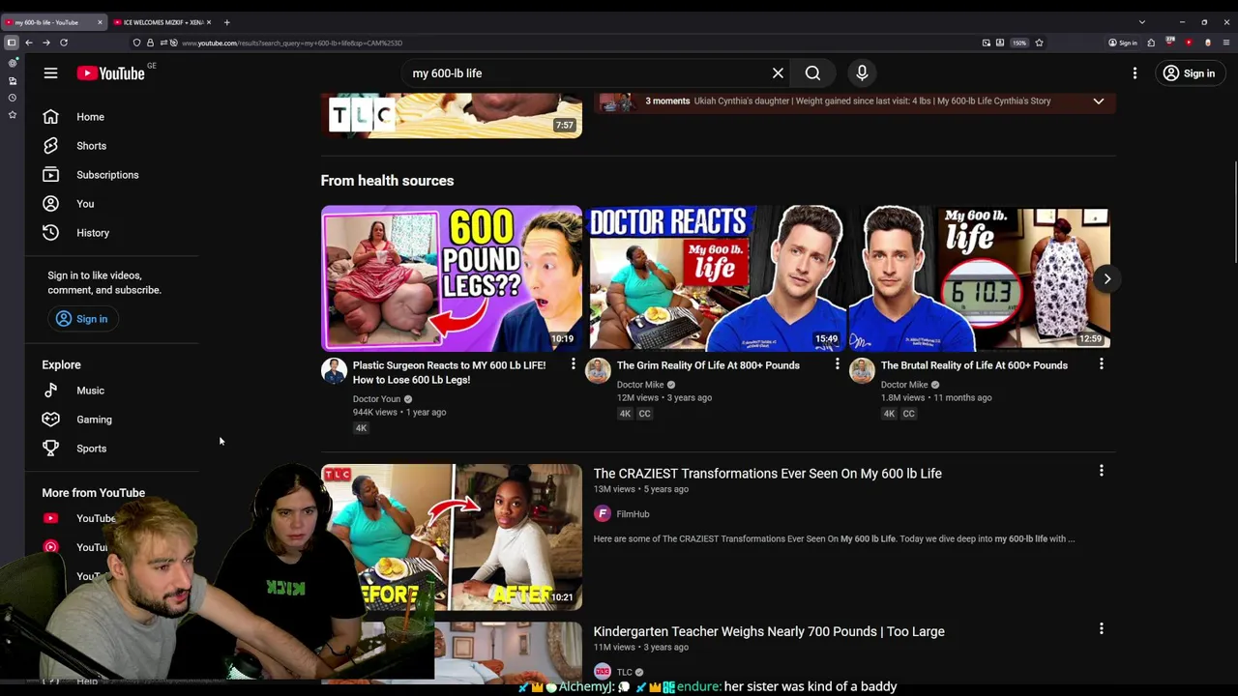Close the ICE WELCOMES MIZKIF tab

click(x=209, y=22)
